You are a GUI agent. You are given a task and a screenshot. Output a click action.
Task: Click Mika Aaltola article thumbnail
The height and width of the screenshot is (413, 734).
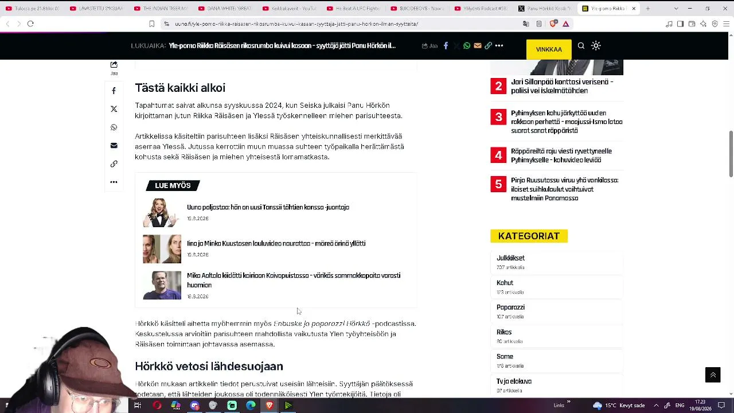[162, 285]
